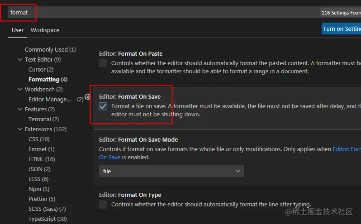Select the Prettier extension settings
This screenshot has width=361, height=224.
click(42, 199)
